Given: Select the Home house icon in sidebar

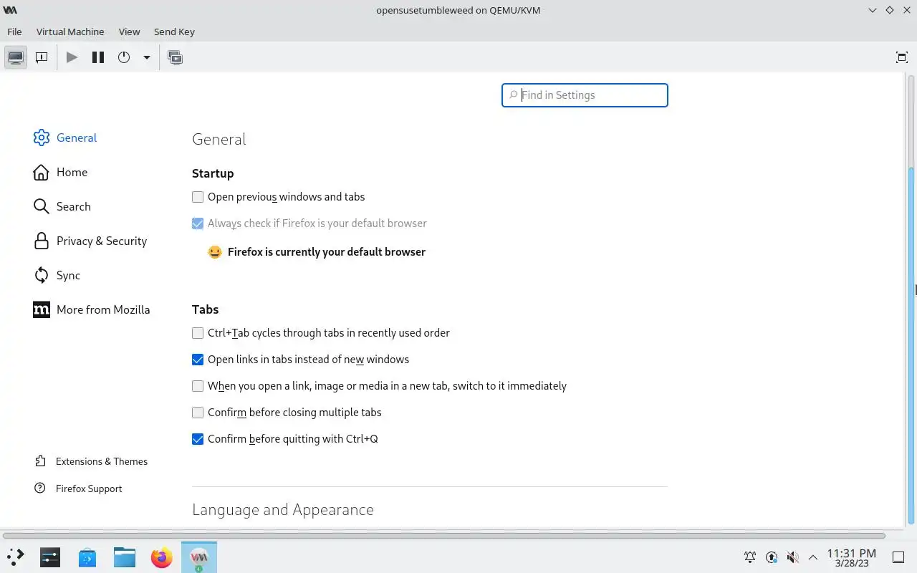Looking at the screenshot, I should [x=42, y=172].
